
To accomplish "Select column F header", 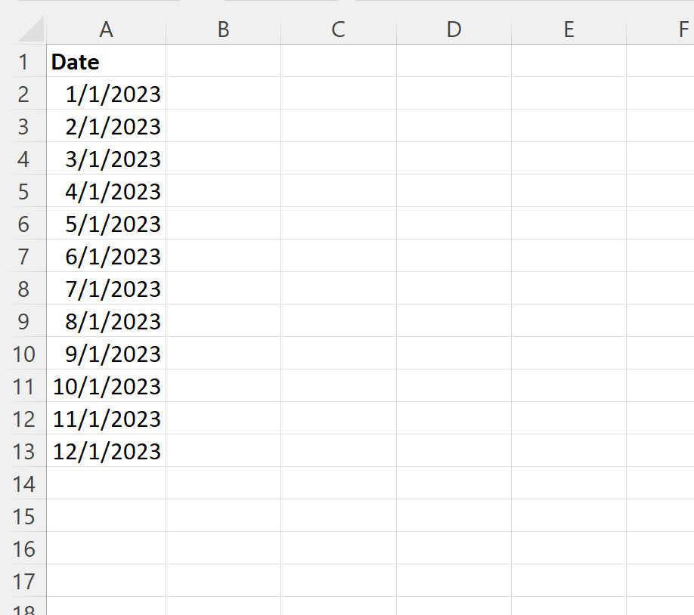I will 678,29.
